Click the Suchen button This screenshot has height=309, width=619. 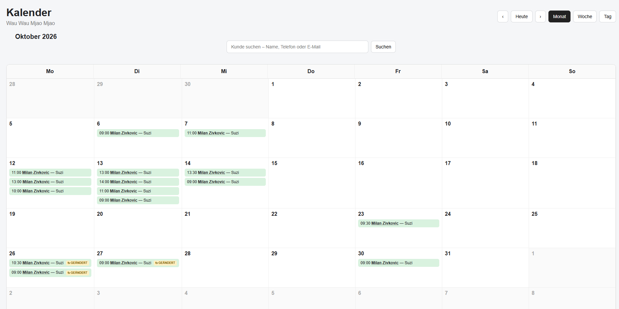click(x=383, y=47)
